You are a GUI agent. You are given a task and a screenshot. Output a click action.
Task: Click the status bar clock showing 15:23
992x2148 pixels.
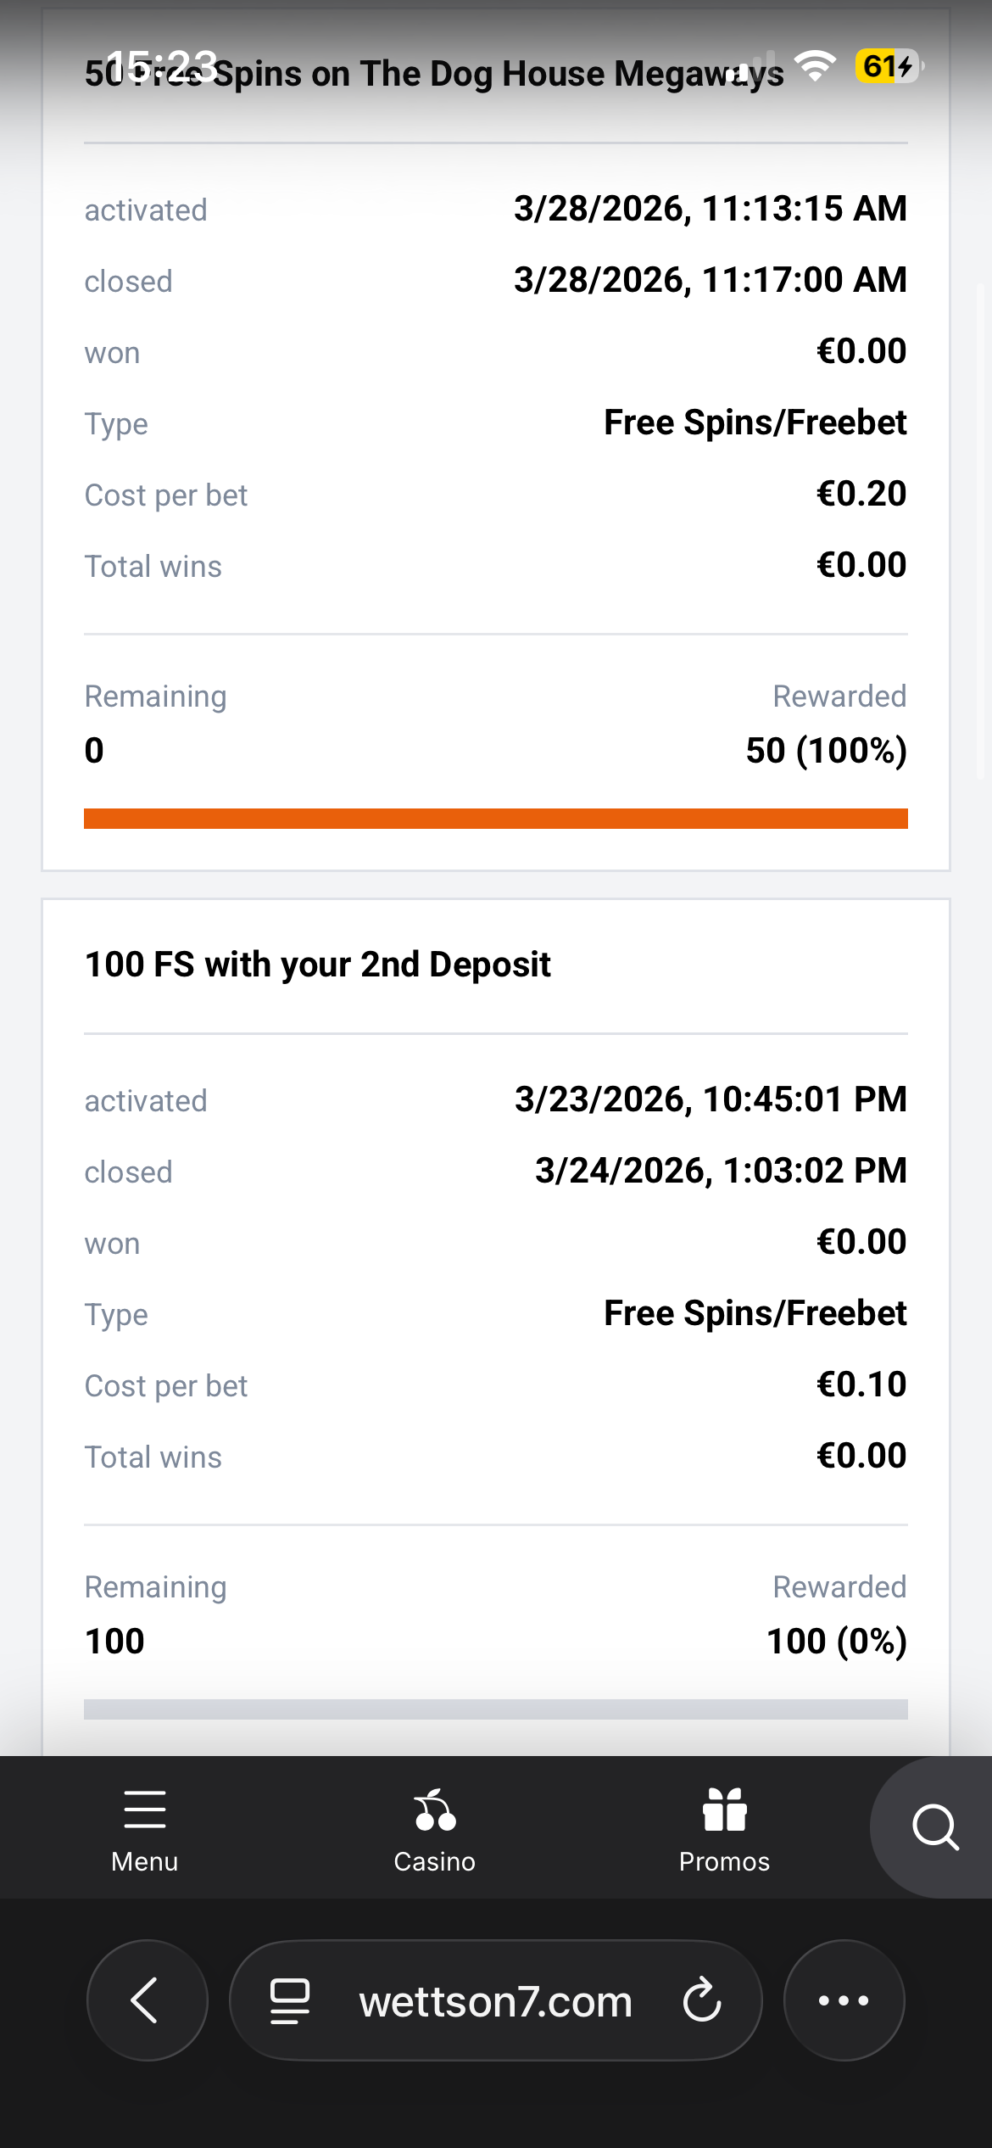161,64
